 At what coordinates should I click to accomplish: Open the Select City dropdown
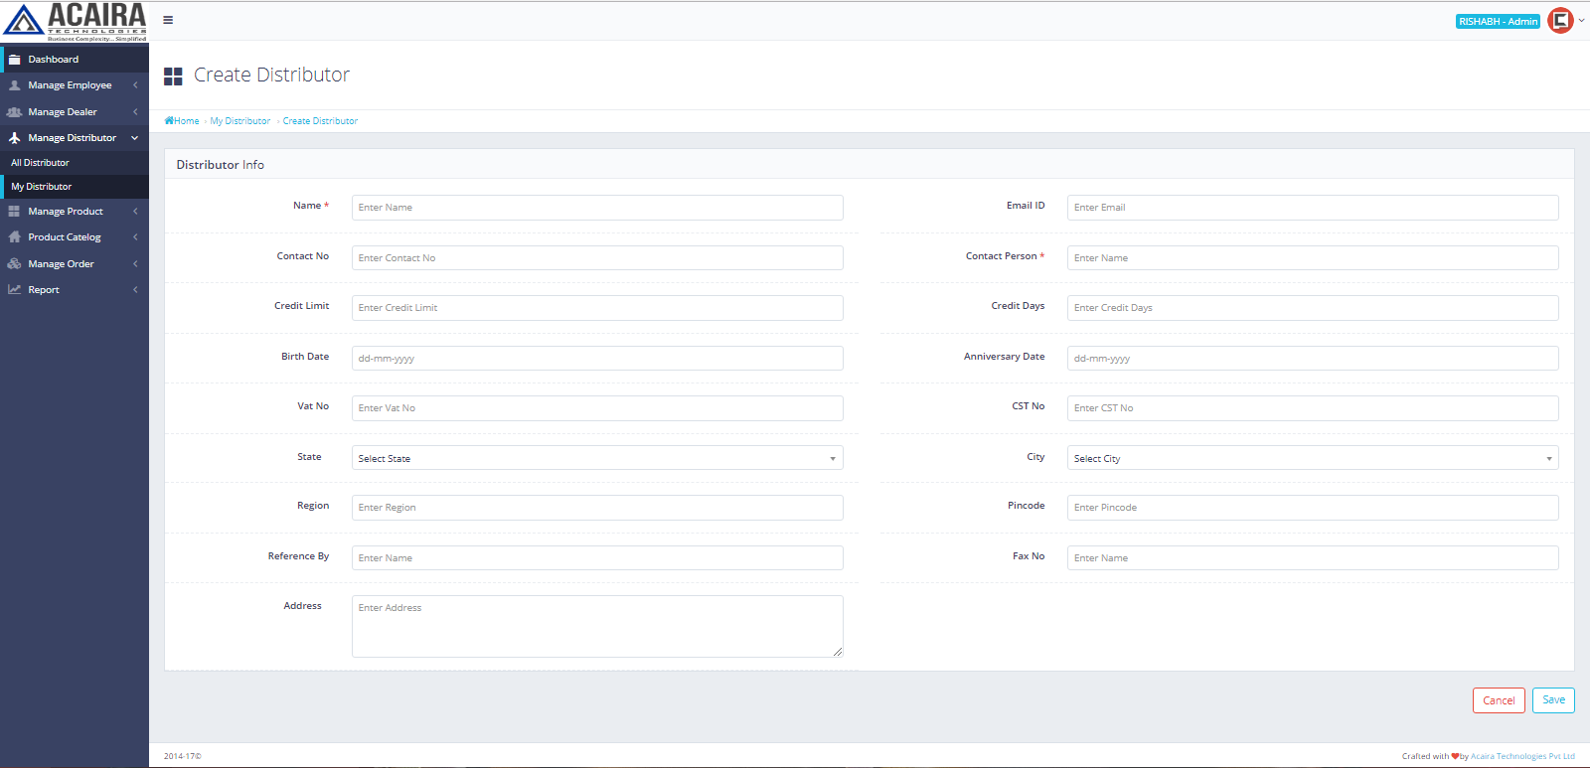1312,458
